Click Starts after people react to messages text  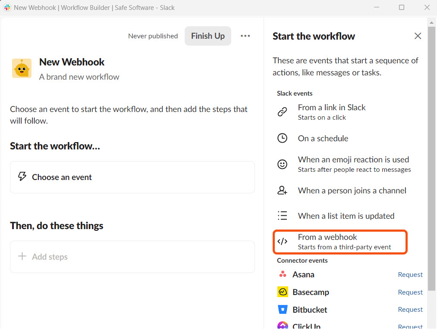click(354, 169)
